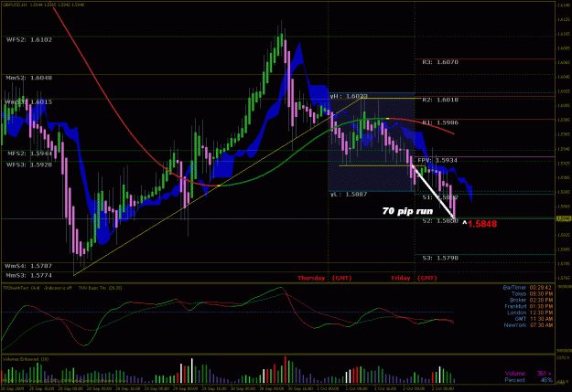
Task: Click the Tokyo 09:30 PM clock row
Action: click(x=532, y=294)
